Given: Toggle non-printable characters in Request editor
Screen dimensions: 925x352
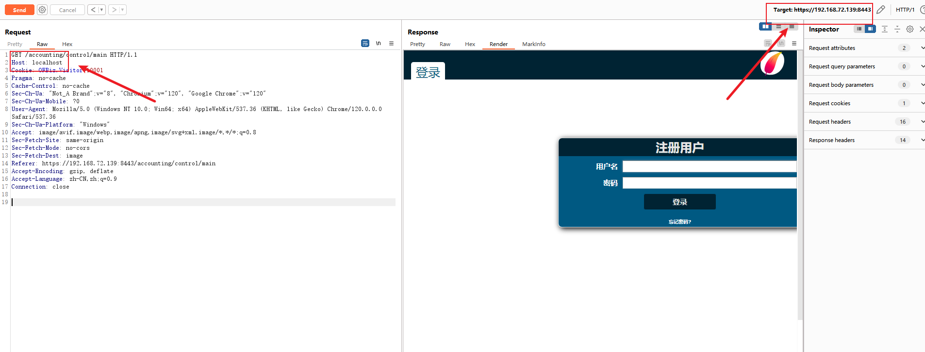Looking at the screenshot, I should 378,43.
